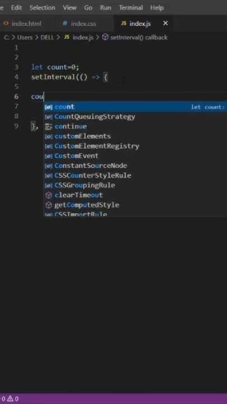227x404 pixels.
Task: Click the hash icon on index.css tab
Action: pyautogui.click(x=65, y=24)
